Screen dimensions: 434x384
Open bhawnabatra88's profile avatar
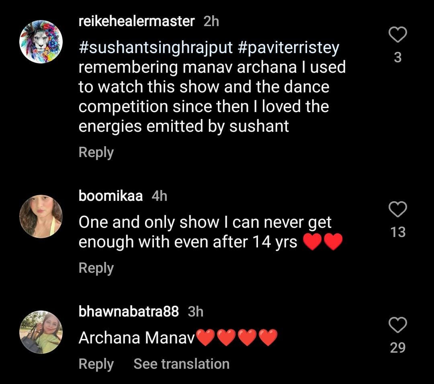(41, 332)
